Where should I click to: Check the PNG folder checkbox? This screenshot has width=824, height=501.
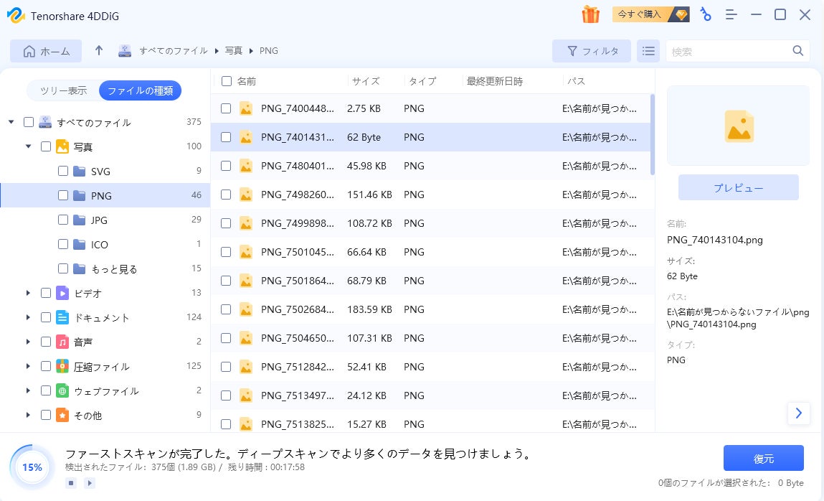[x=63, y=195]
